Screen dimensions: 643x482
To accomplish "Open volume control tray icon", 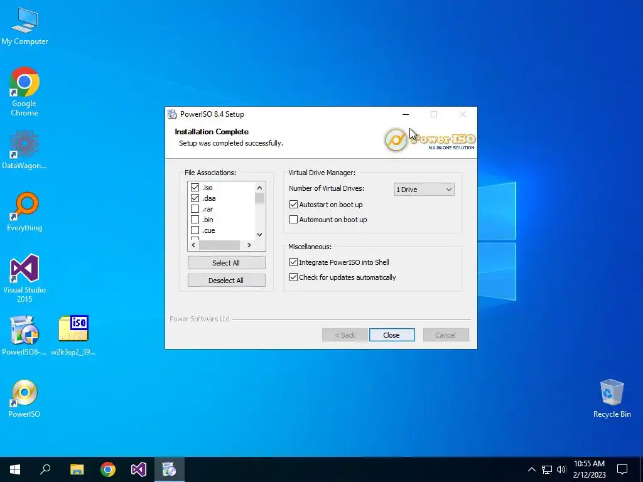I will click(x=561, y=469).
